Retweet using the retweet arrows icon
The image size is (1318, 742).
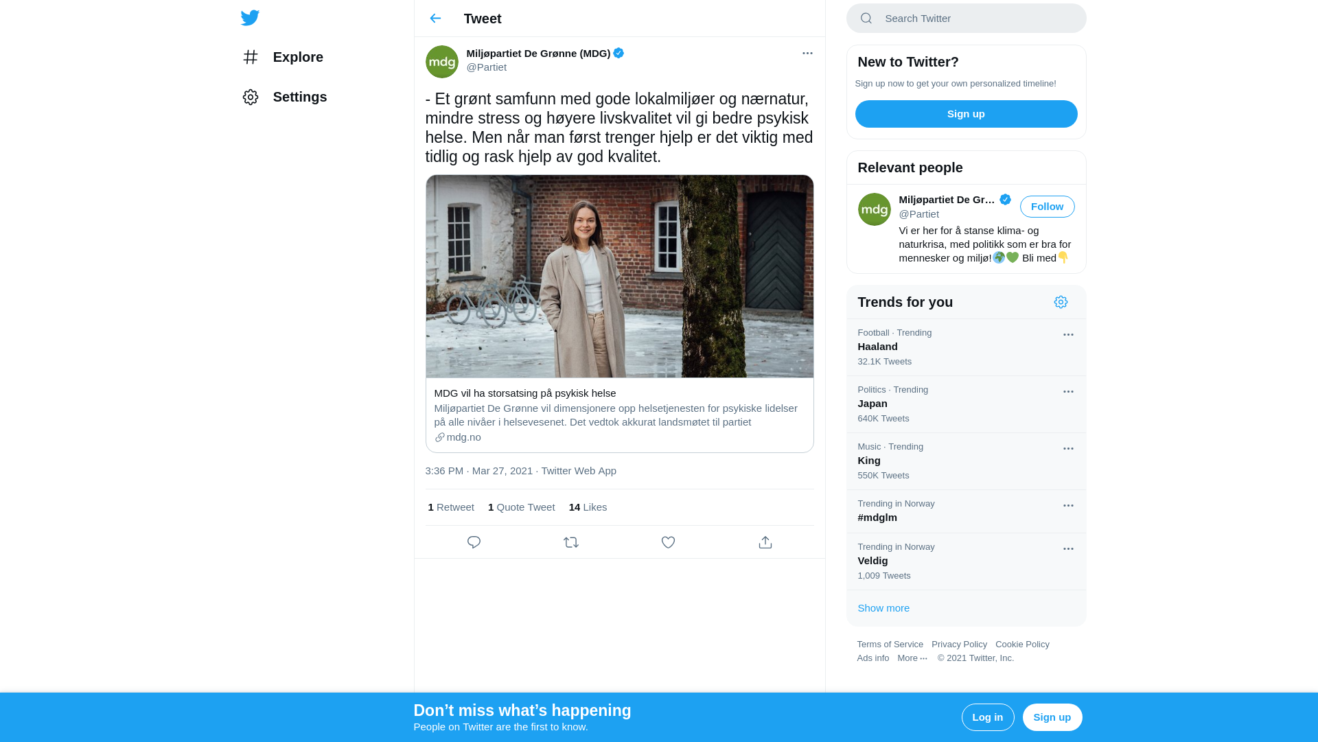point(571,542)
